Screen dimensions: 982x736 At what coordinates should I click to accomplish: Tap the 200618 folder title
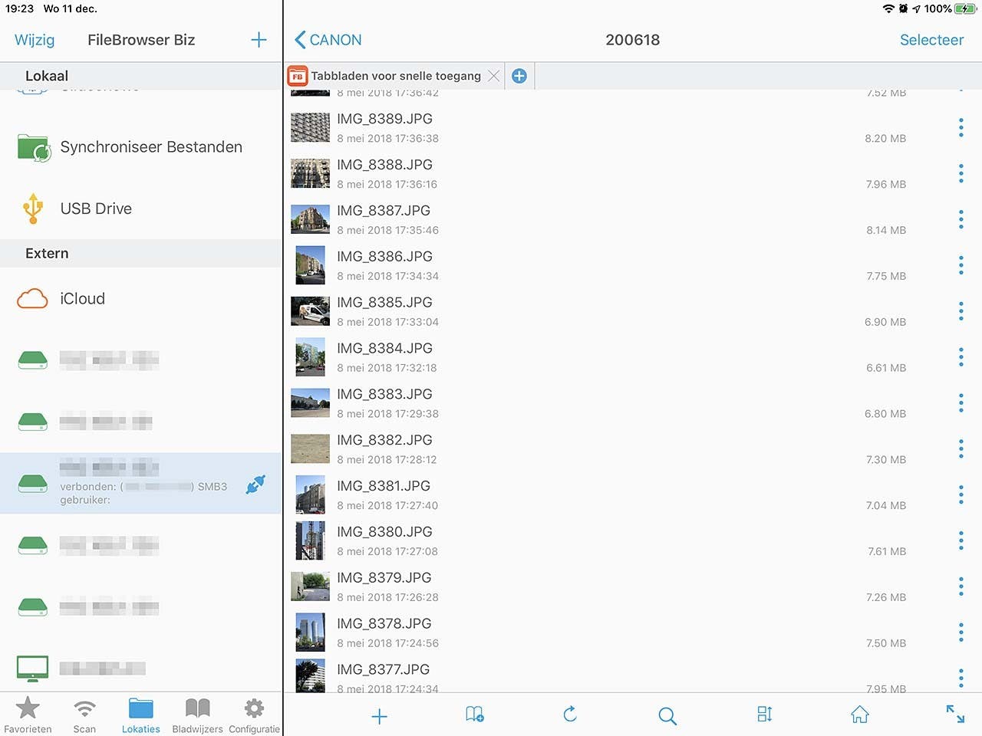point(632,40)
